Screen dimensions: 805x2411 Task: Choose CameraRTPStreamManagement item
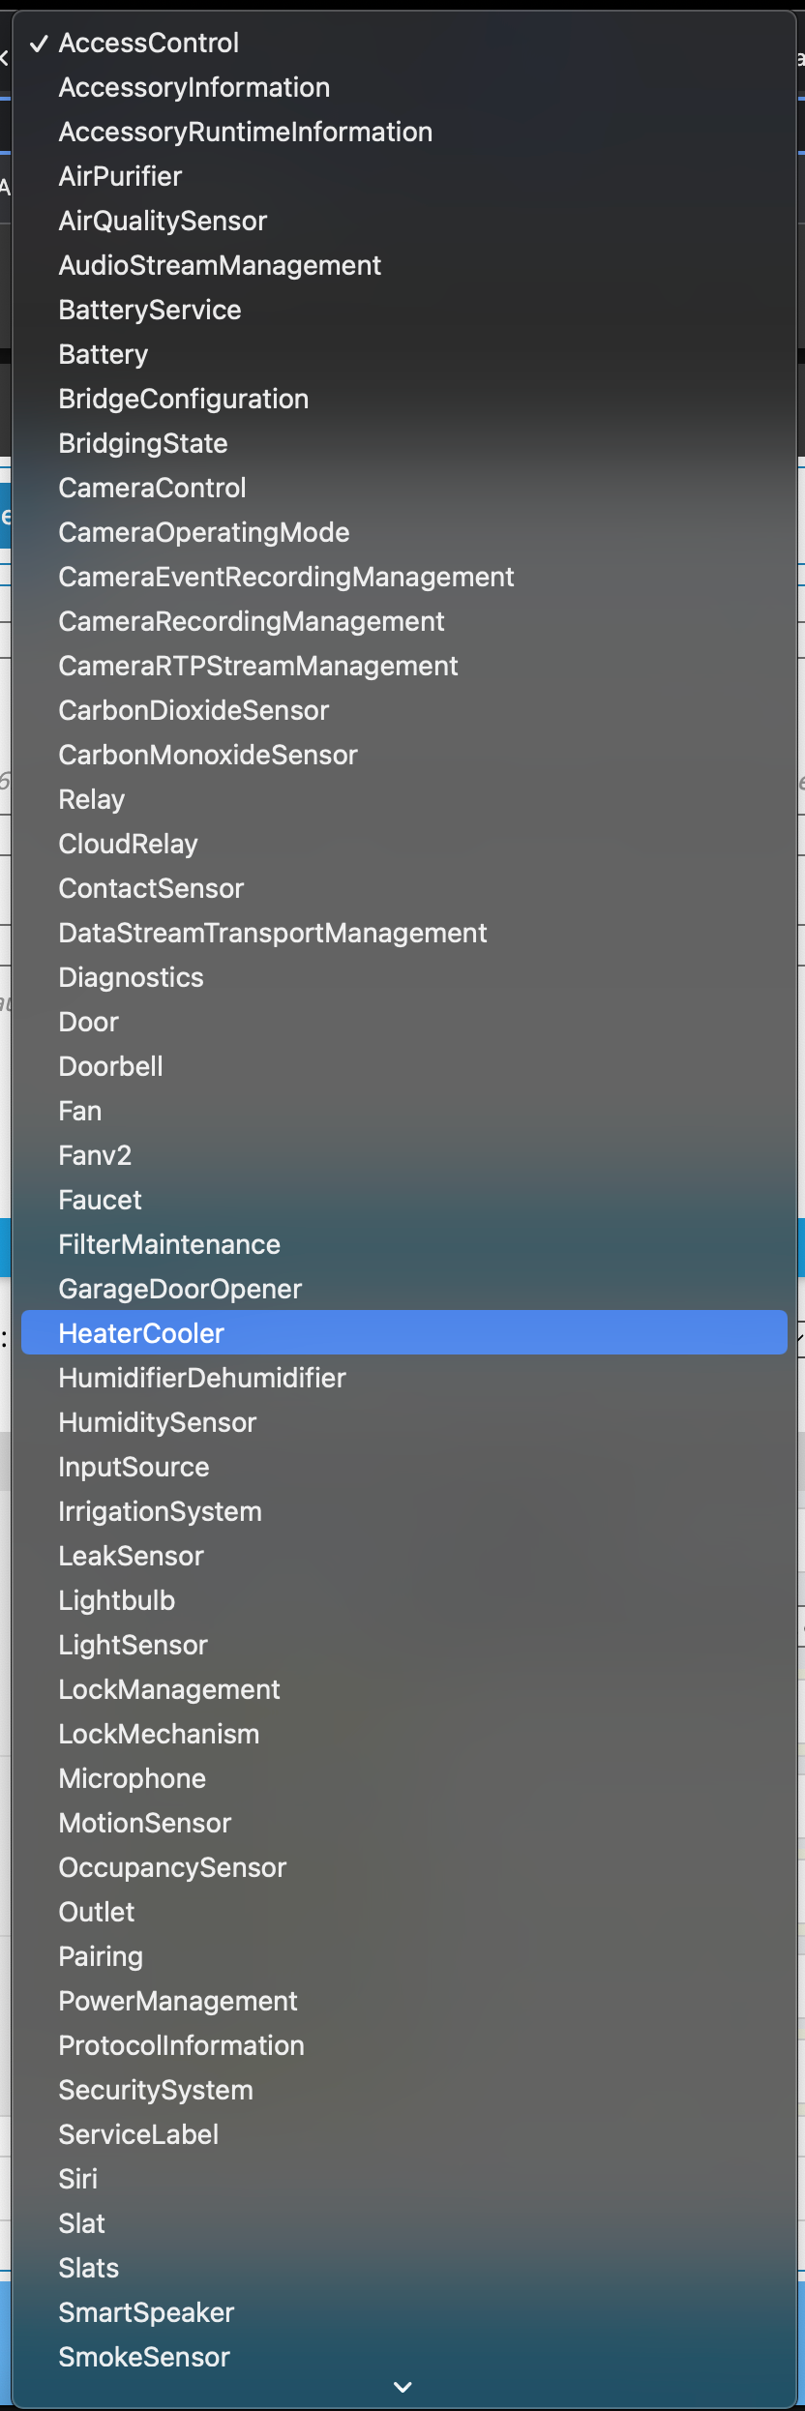pyautogui.click(x=257, y=666)
